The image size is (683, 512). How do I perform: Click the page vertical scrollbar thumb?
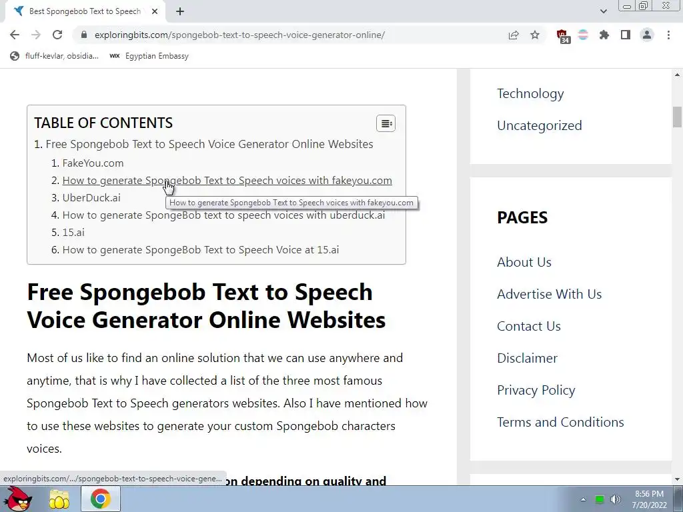click(x=677, y=117)
